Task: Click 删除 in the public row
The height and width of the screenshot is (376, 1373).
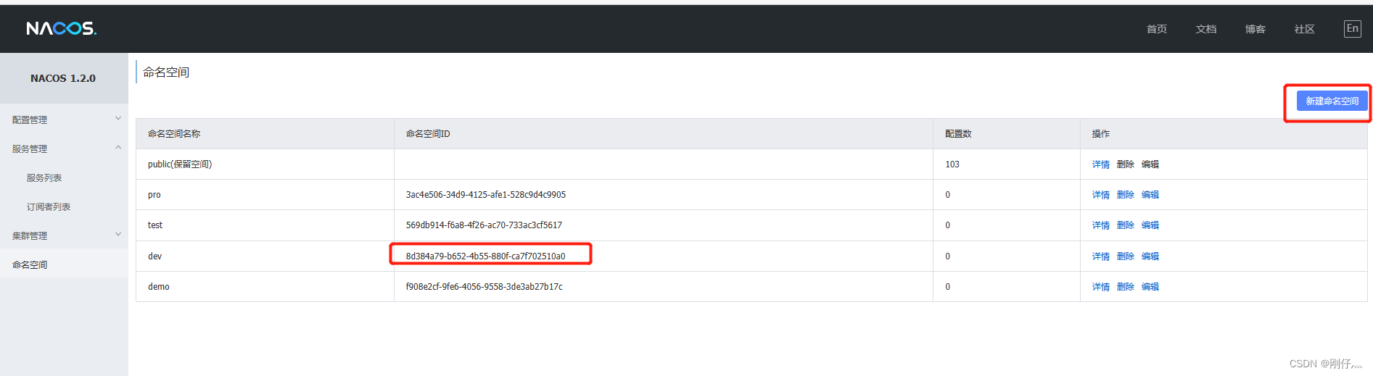Action: [1125, 164]
